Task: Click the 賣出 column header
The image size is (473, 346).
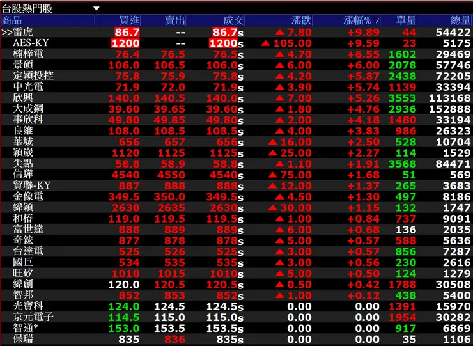Action: tap(175, 20)
